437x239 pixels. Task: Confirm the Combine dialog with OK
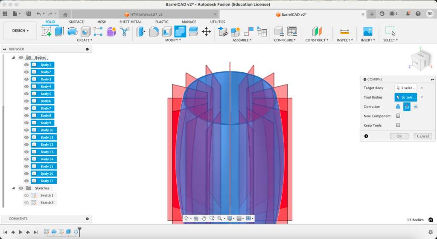(399, 136)
